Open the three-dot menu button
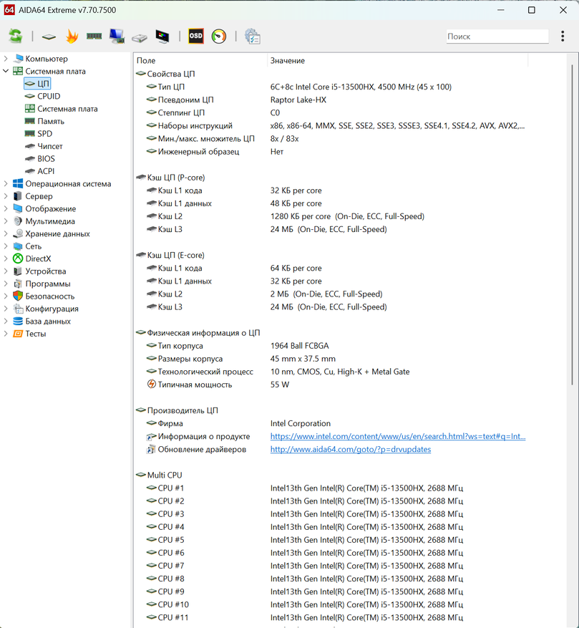The width and height of the screenshot is (579, 628). [563, 37]
